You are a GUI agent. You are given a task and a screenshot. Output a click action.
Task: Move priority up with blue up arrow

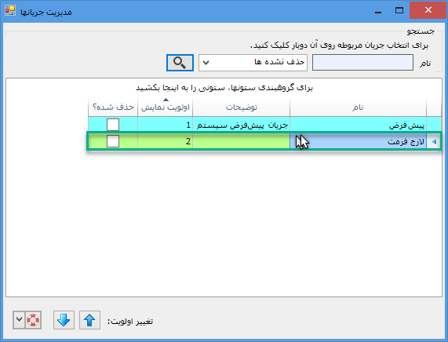point(89,320)
